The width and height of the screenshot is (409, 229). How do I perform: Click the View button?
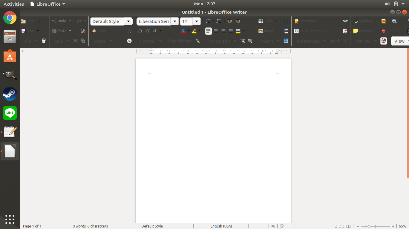tap(400, 41)
